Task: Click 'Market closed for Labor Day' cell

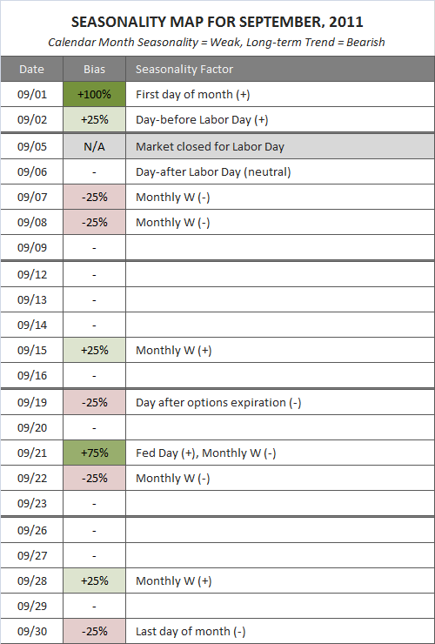Action: tap(280, 146)
